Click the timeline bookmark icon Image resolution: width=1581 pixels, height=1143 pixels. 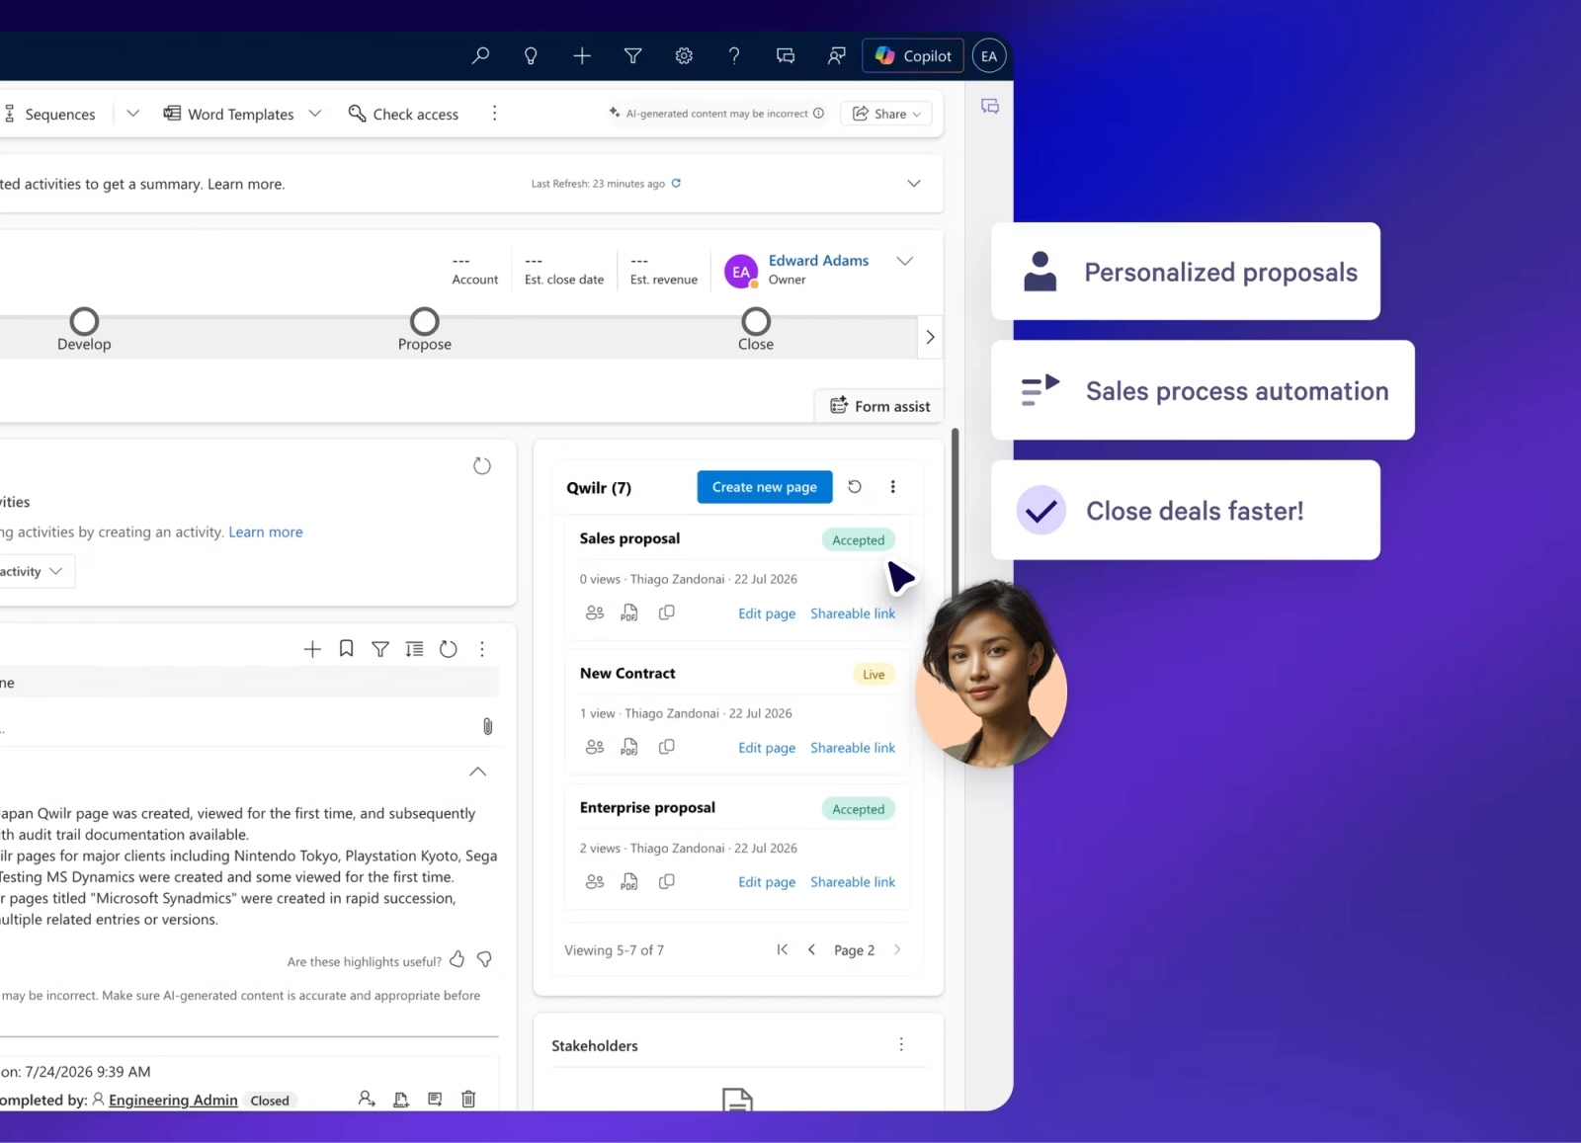[347, 649]
